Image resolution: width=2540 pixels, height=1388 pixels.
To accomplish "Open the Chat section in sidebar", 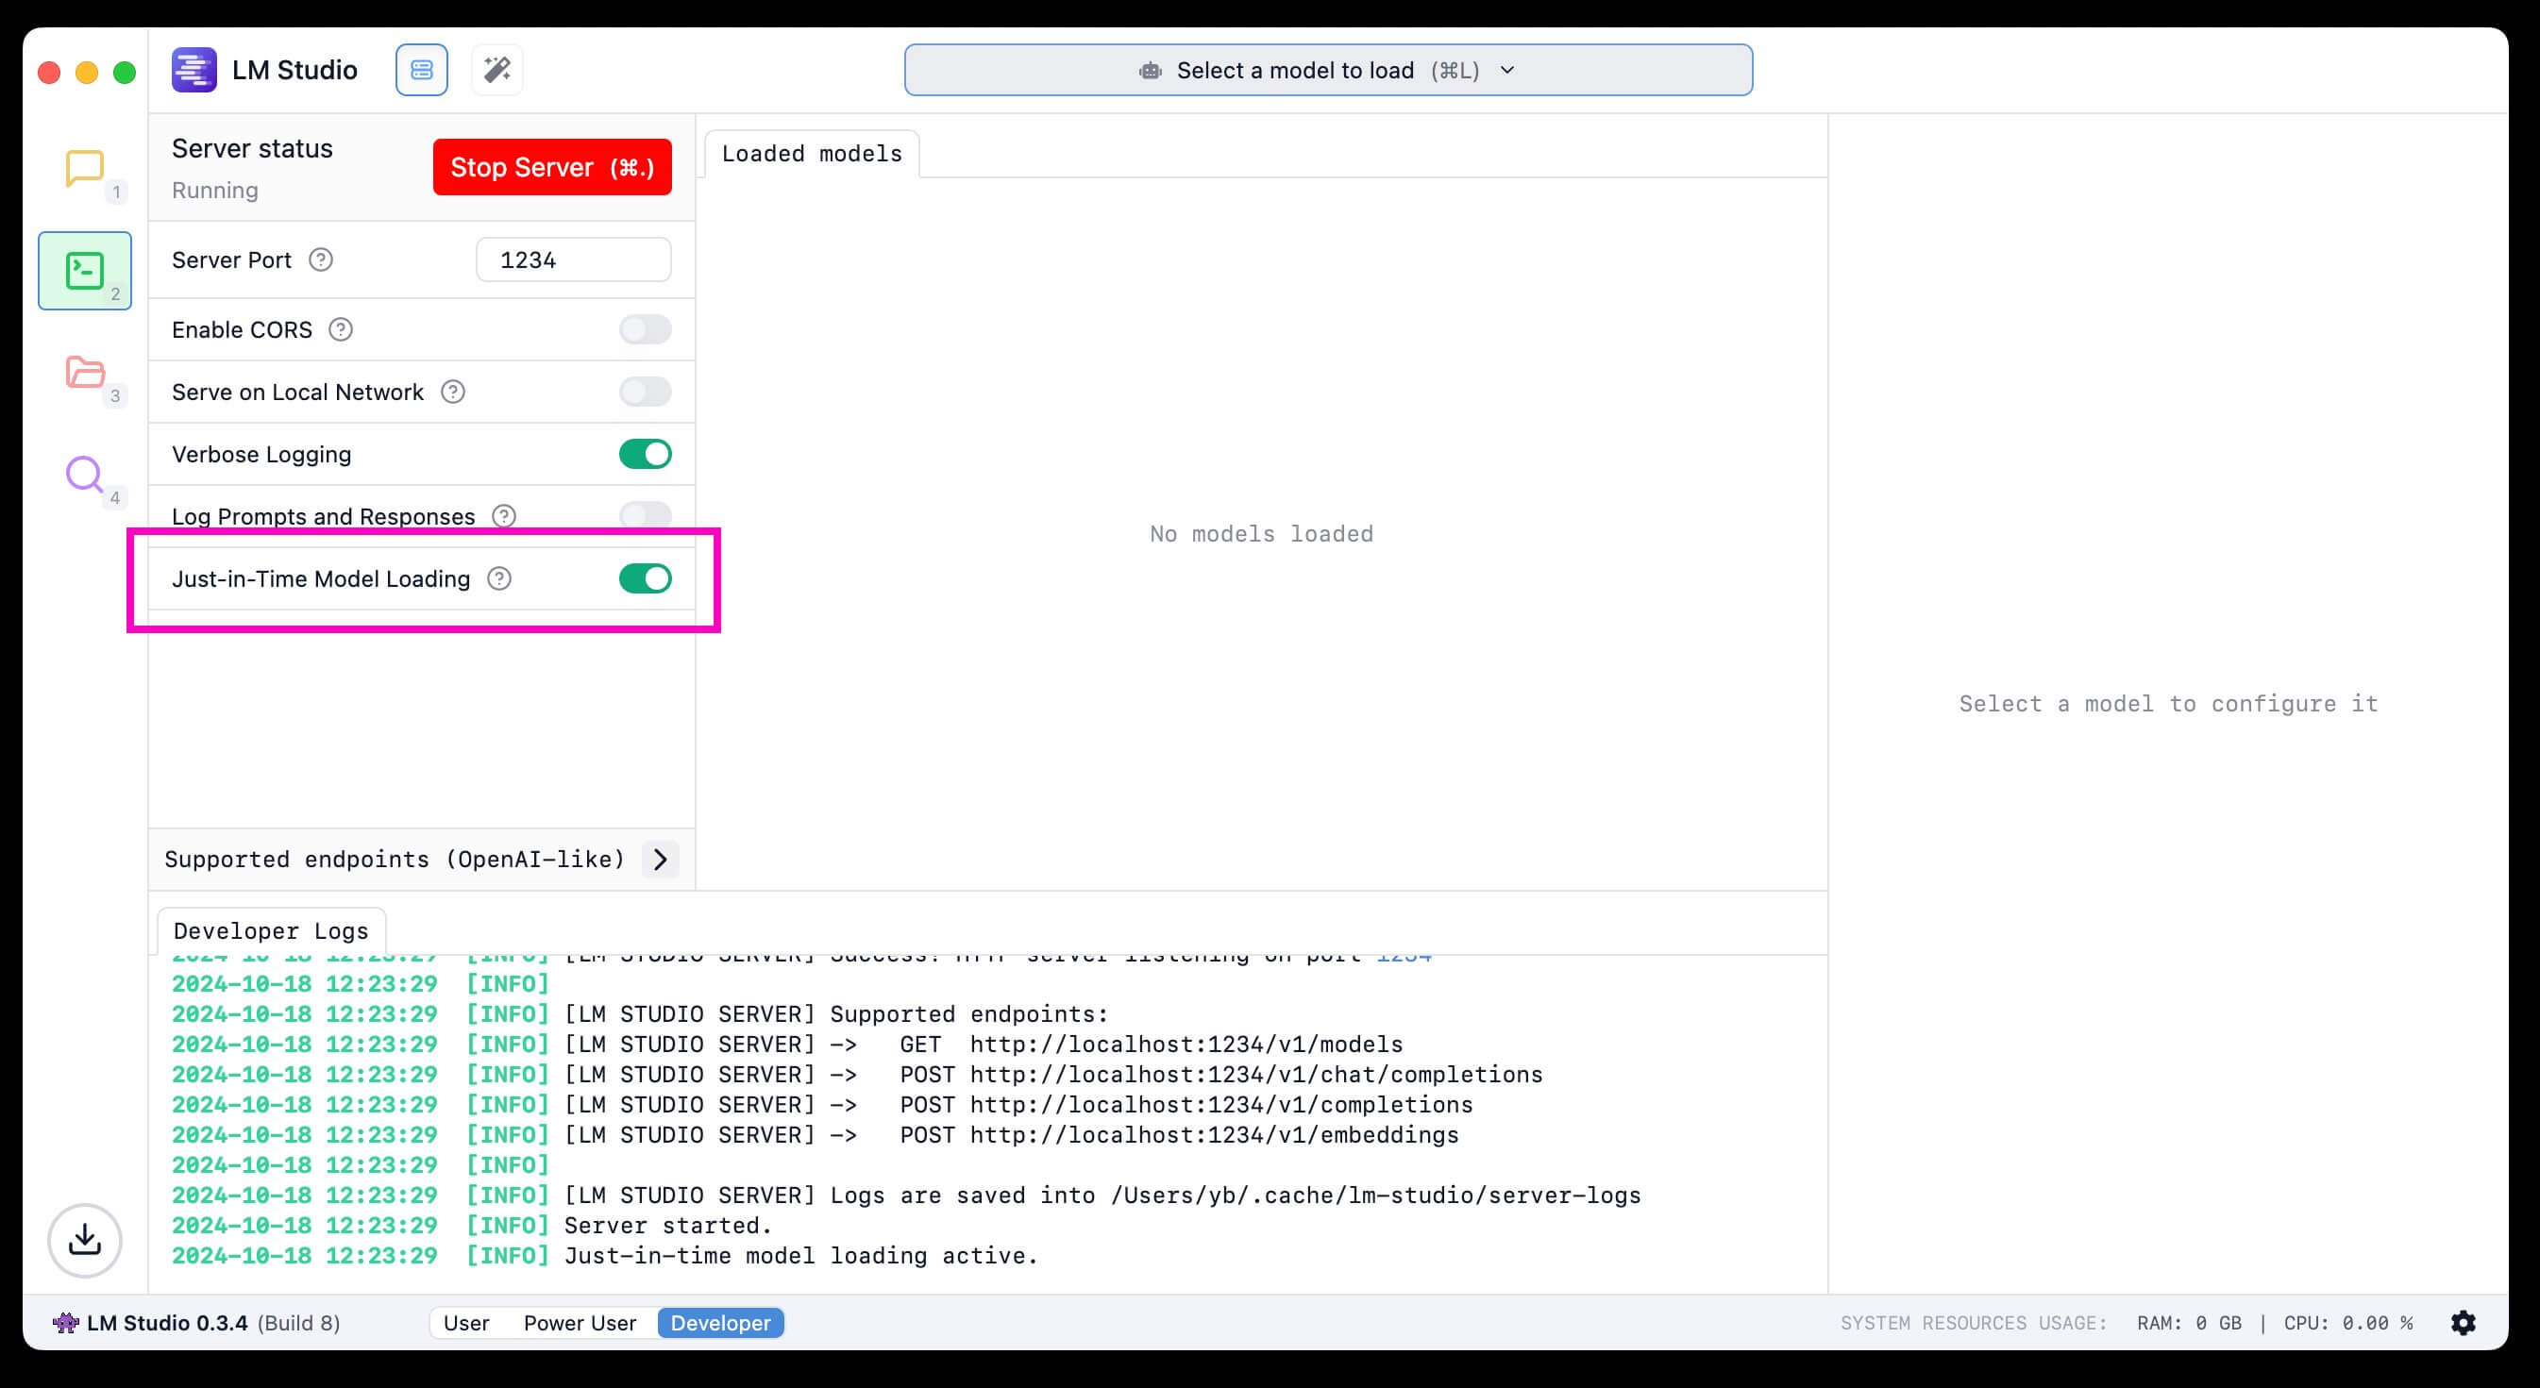I will pos(85,169).
